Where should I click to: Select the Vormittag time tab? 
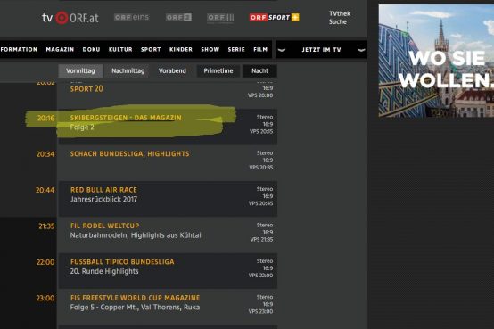(x=80, y=71)
